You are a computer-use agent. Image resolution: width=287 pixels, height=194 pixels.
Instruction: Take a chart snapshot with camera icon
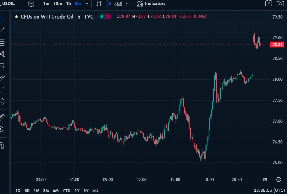[280, 4]
